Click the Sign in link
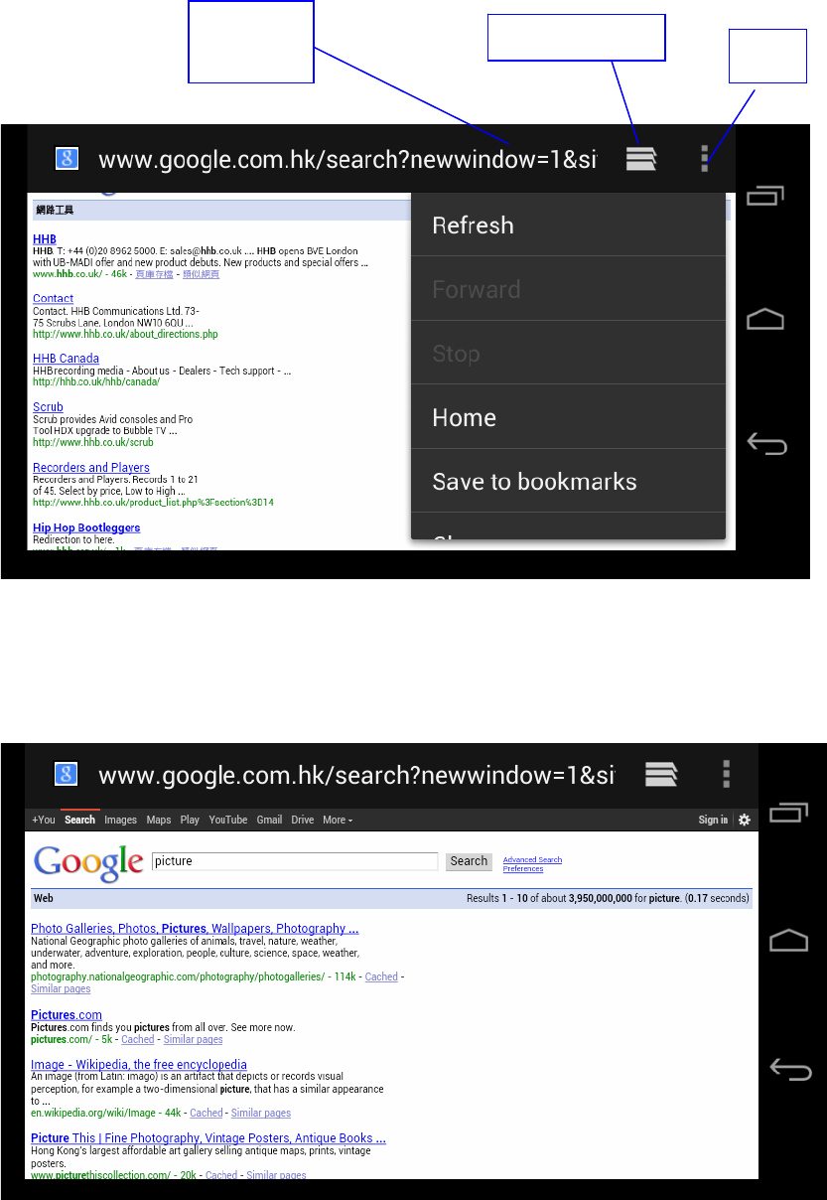The width and height of the screenshot is (827, 1200). click(x=713, y=820)
